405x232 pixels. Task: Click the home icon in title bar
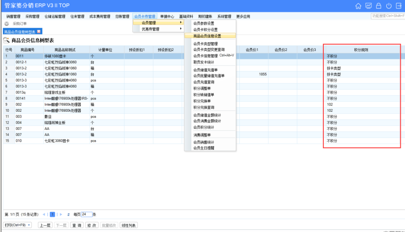pos(358,6)
